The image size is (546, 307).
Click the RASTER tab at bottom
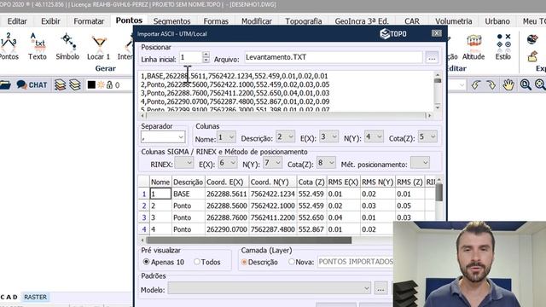click(35, 297)
